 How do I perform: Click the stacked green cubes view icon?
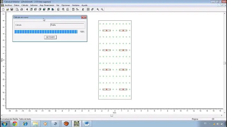[49, 9]
